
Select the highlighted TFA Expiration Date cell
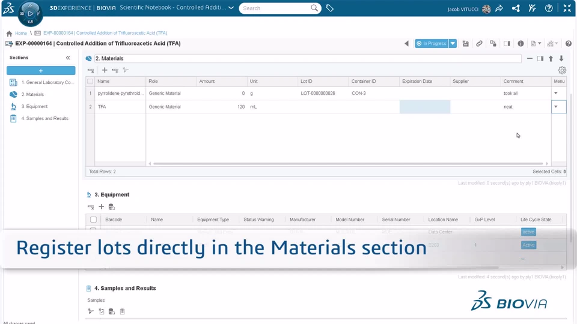(425, 107)
